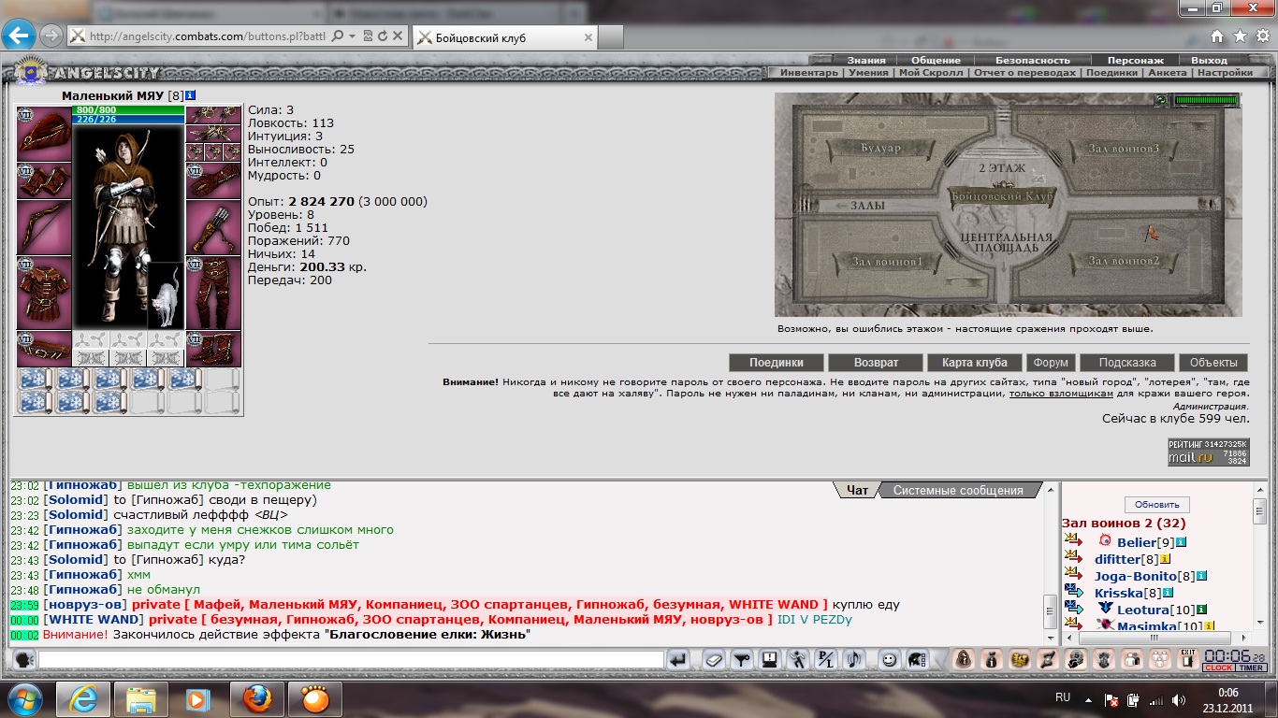Click the browser address bar

[x=206, y=36]
